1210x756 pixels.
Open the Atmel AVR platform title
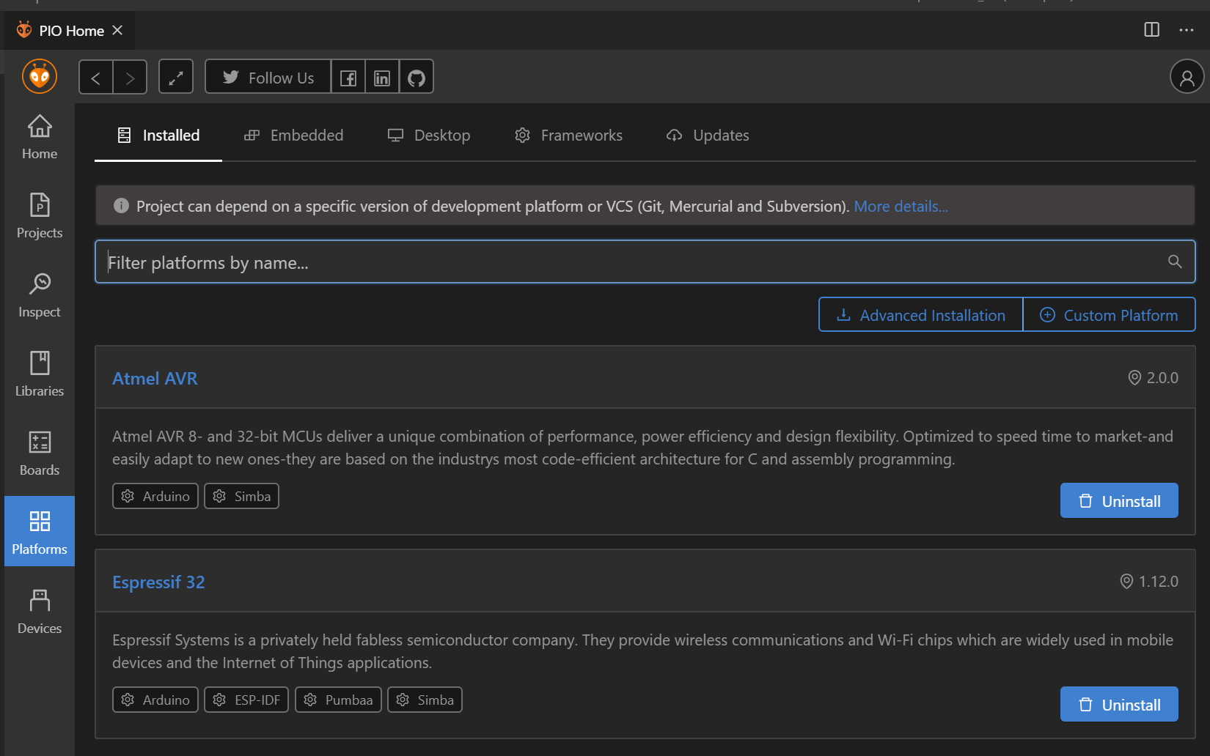pyautogui.click(x=155, y=379)
